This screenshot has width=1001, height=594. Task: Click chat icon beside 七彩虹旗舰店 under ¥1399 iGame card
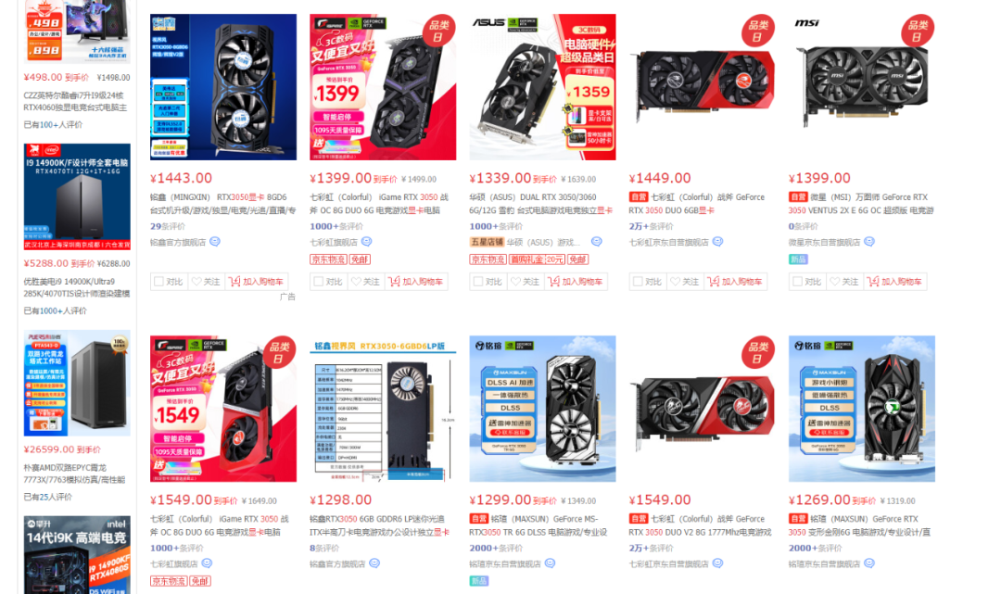point(366,242)
